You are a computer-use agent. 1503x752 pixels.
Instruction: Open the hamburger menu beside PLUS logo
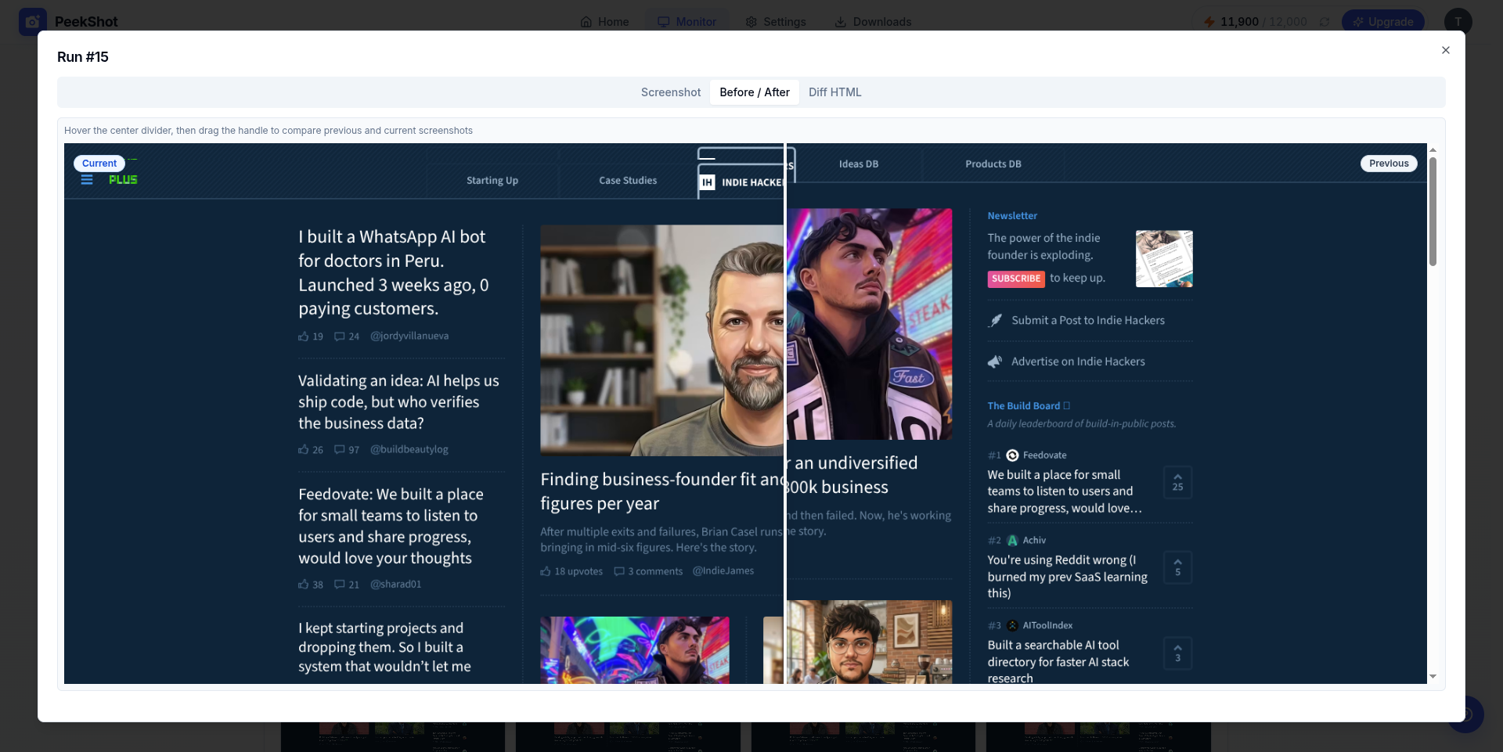pos(87,180)
